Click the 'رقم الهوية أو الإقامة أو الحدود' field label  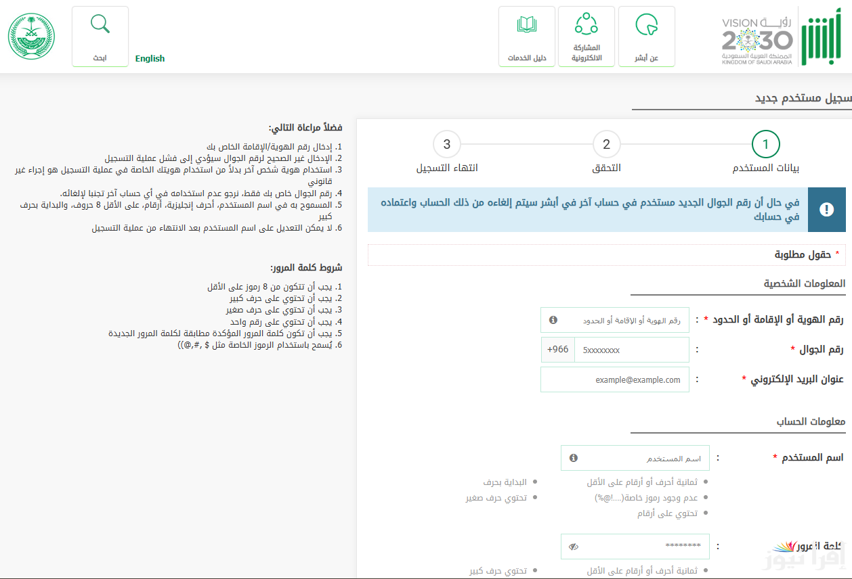779,319
